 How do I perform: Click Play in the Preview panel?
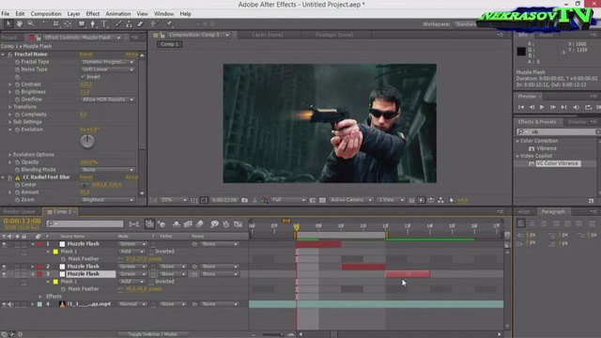(542, 107)
